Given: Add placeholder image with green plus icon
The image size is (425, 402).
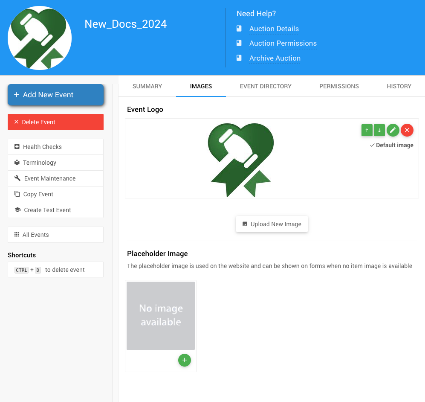Looking at the screenshot, I should click(x=184, y=360).
